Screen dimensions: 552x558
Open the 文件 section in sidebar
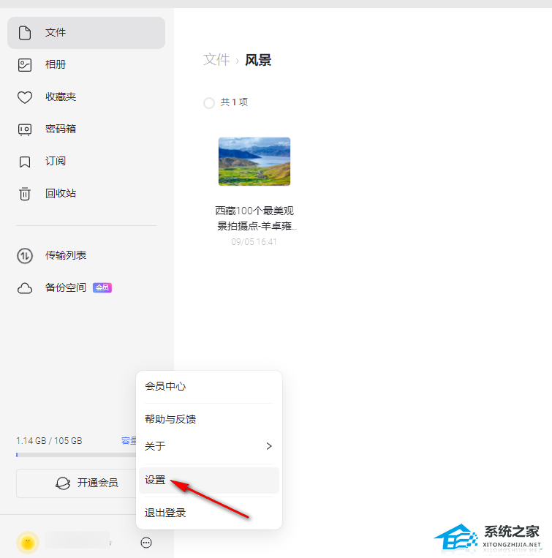(86, 33)
